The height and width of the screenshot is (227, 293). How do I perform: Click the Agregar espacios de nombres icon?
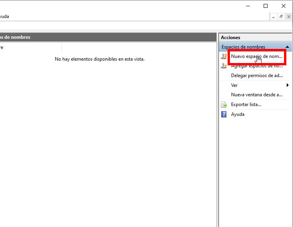[x=224, y=66]
